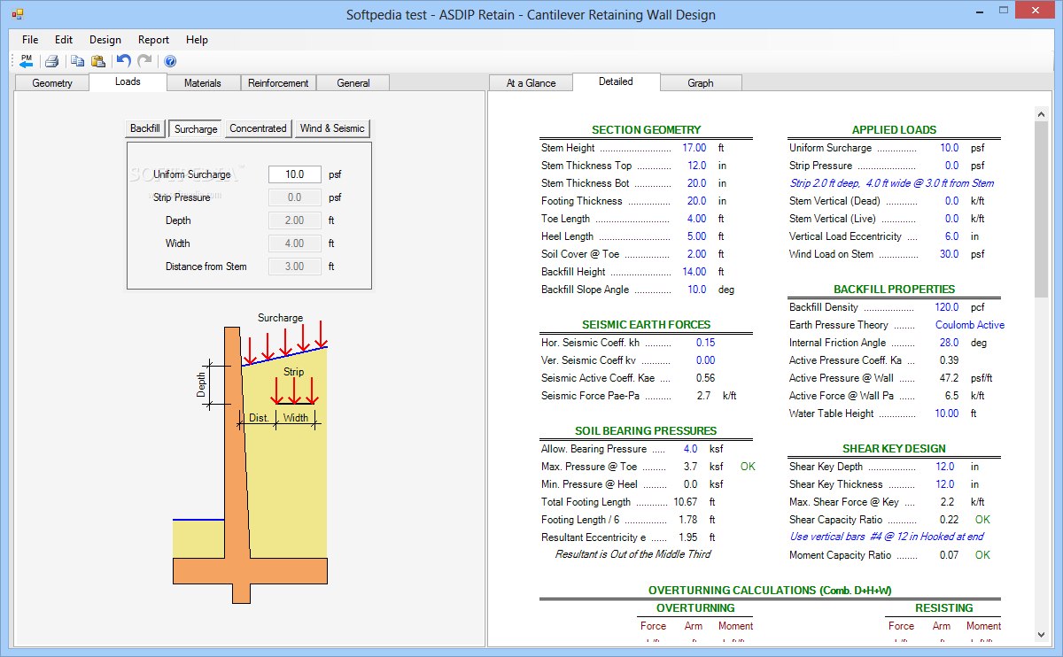Open the Help menu
This screenshot has height=657, width=1063.
(x=197, y=40)
